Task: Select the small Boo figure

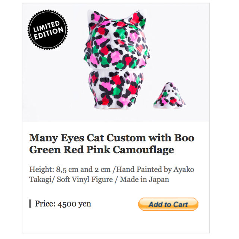Action: 169,96
